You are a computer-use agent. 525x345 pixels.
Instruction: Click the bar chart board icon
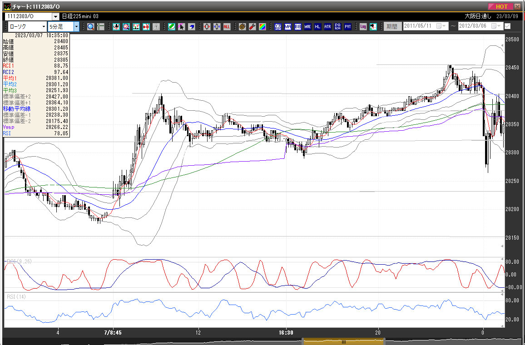(x=136, y=27)
